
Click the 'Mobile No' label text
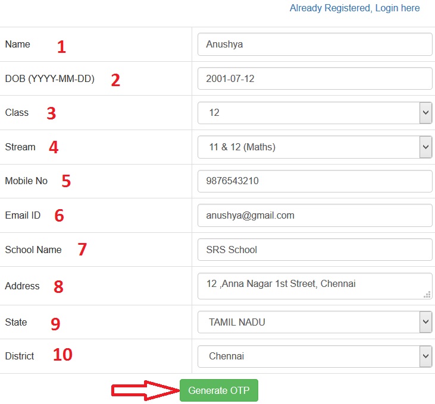[x=26, y=181]
